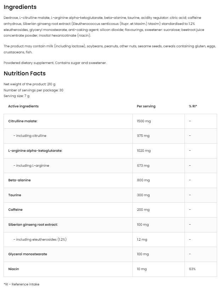Click the 'including eleutherosides (1.2%)' sub-row
The width and height of the screenshot is (221, 289).
(x=40, y=240)
